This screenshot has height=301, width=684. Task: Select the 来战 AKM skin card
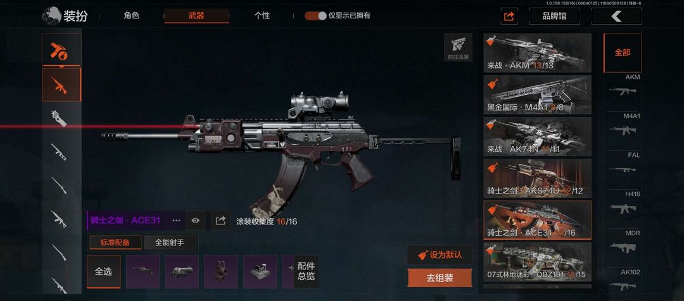click(538, 53)
